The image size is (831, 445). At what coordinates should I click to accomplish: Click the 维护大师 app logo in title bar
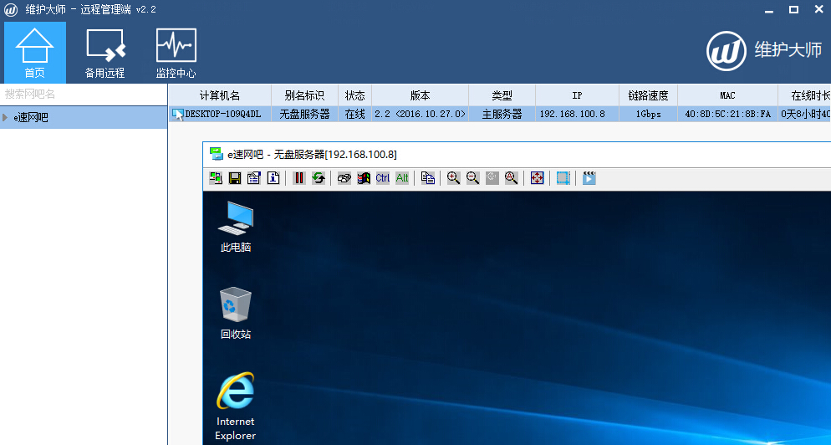[11, 10]
